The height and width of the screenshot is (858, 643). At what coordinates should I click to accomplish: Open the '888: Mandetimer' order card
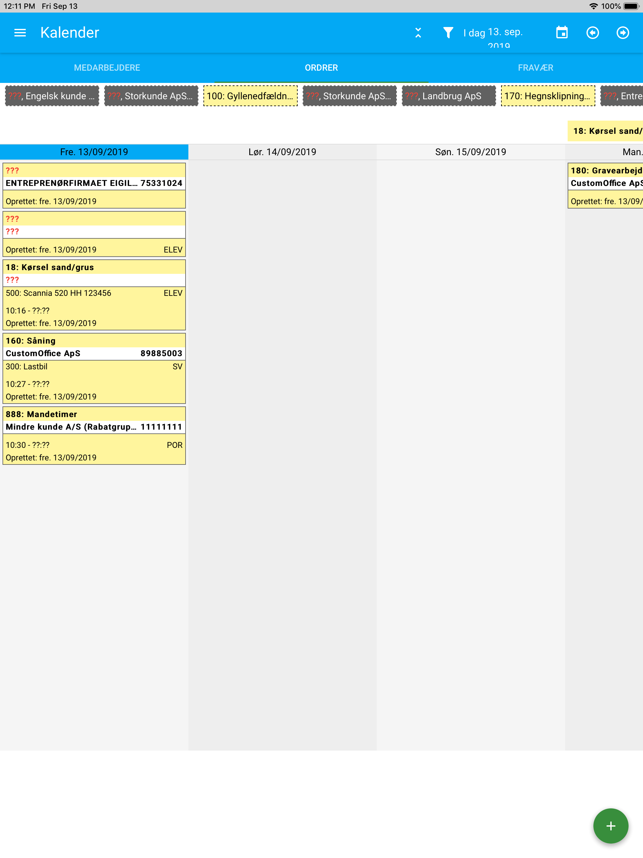point(94,435)
